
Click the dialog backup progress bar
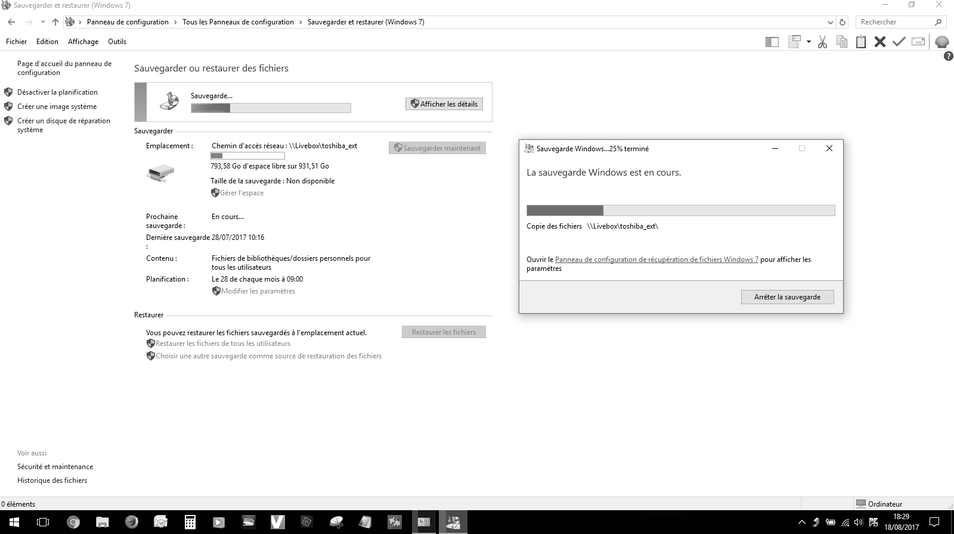[x=681, y=210]
